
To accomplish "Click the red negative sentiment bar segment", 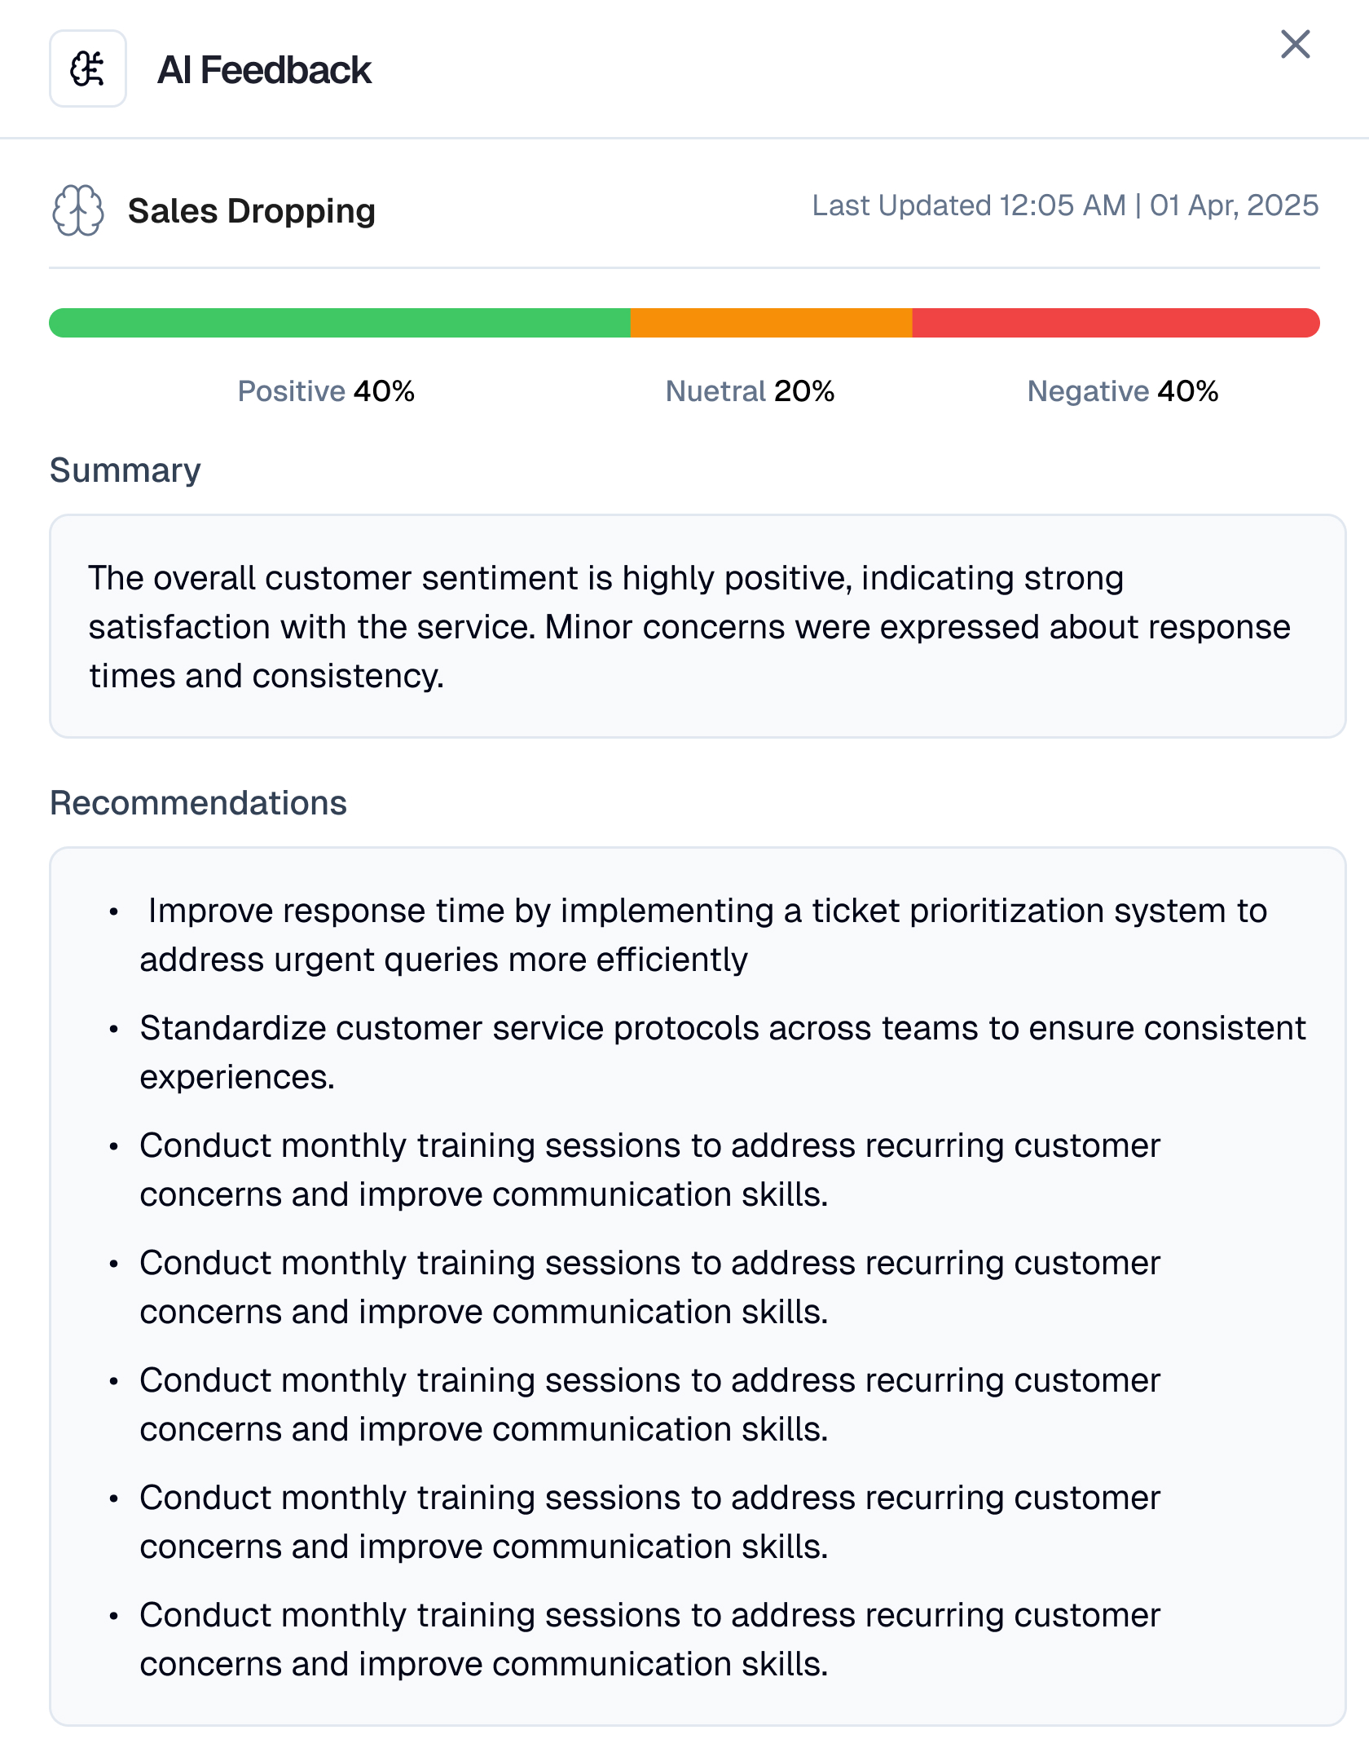I will pos(1115,323).
